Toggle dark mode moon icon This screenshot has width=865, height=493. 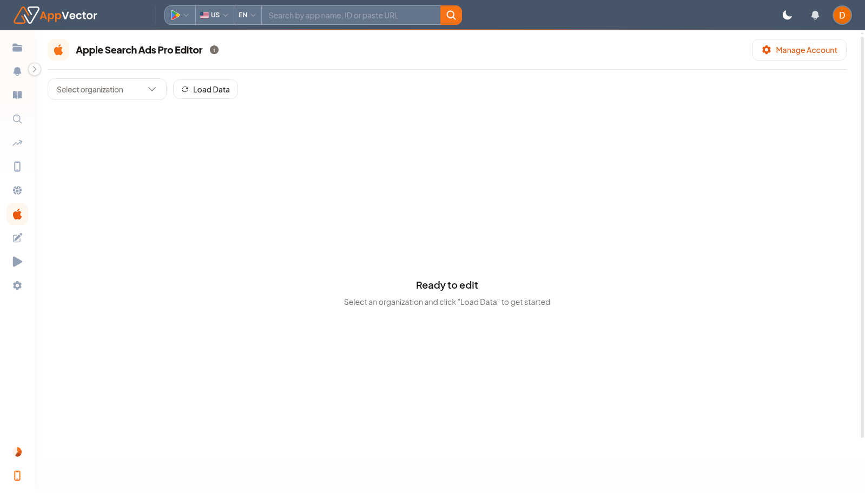click(x=788, y=15)
